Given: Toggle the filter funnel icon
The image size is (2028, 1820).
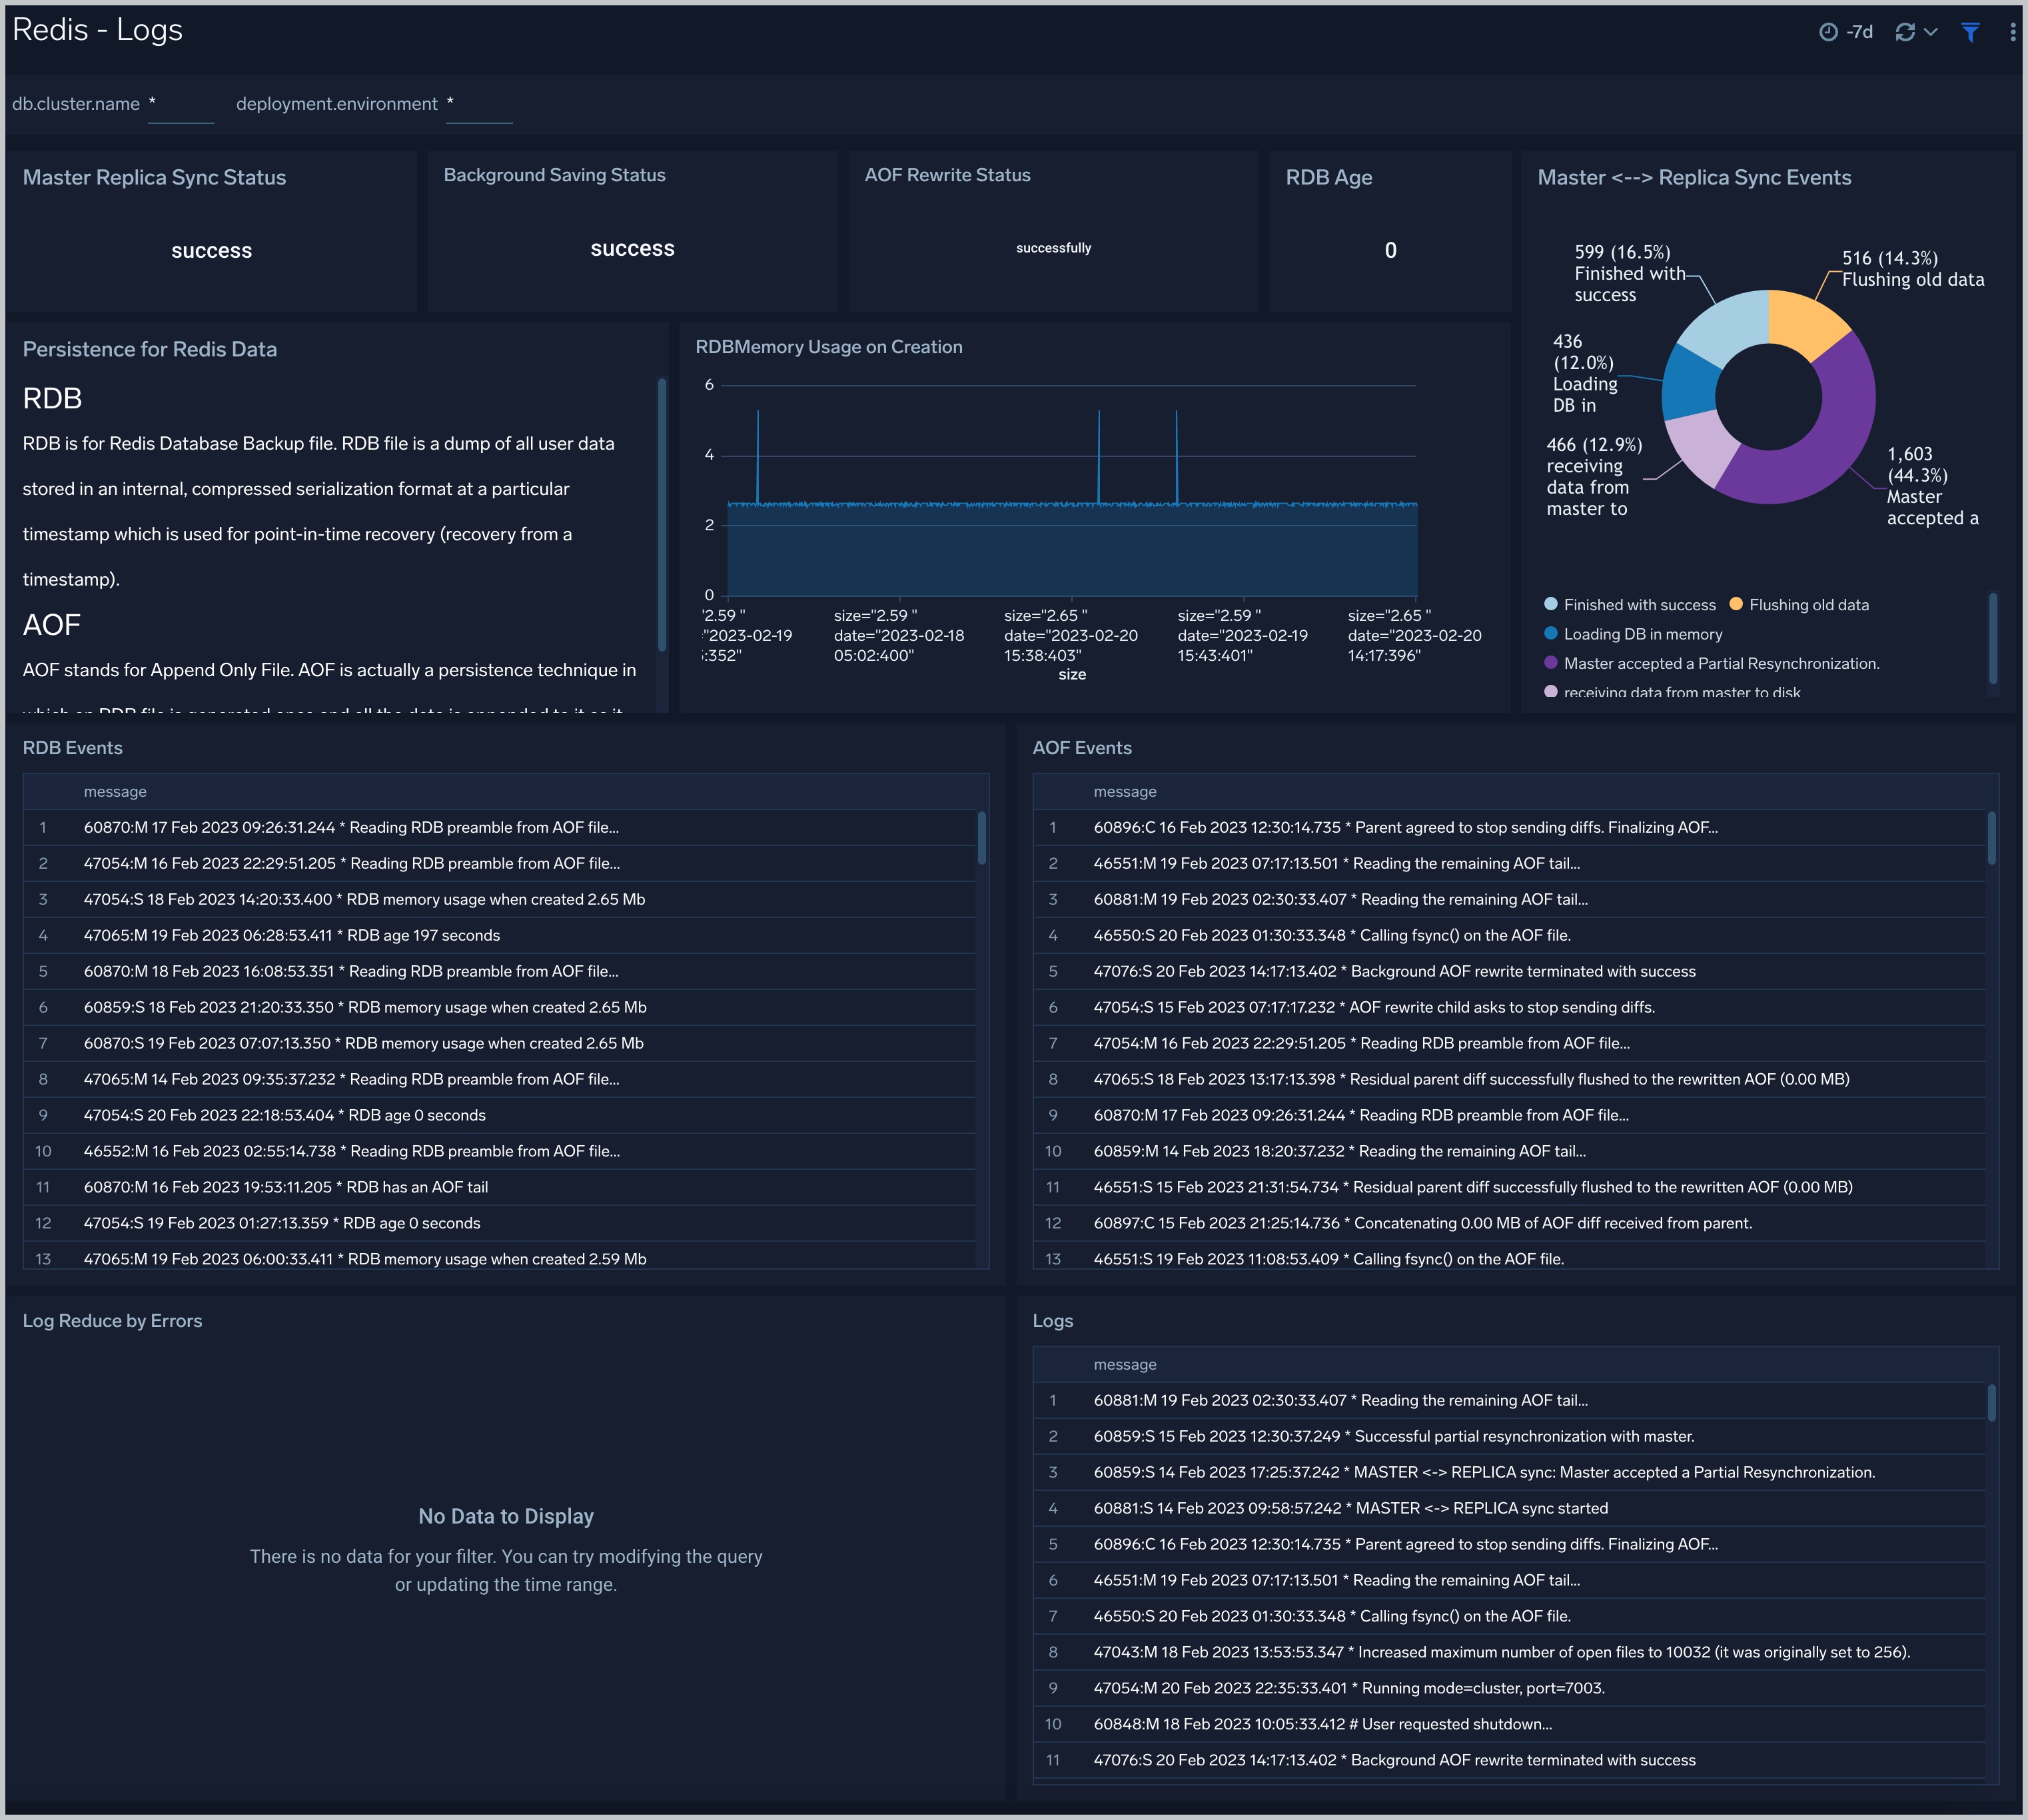Looking at the screenshot, I should point(1970,32).
